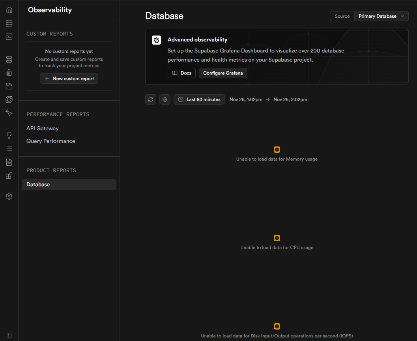This screenshot has width=417, height=341.
Task: Open the Realtime cursor icon
Action: point(9,113)
